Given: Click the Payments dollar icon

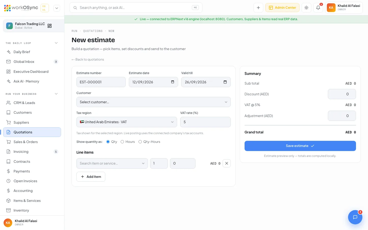Looking at the screenshot, I should 8,171.
